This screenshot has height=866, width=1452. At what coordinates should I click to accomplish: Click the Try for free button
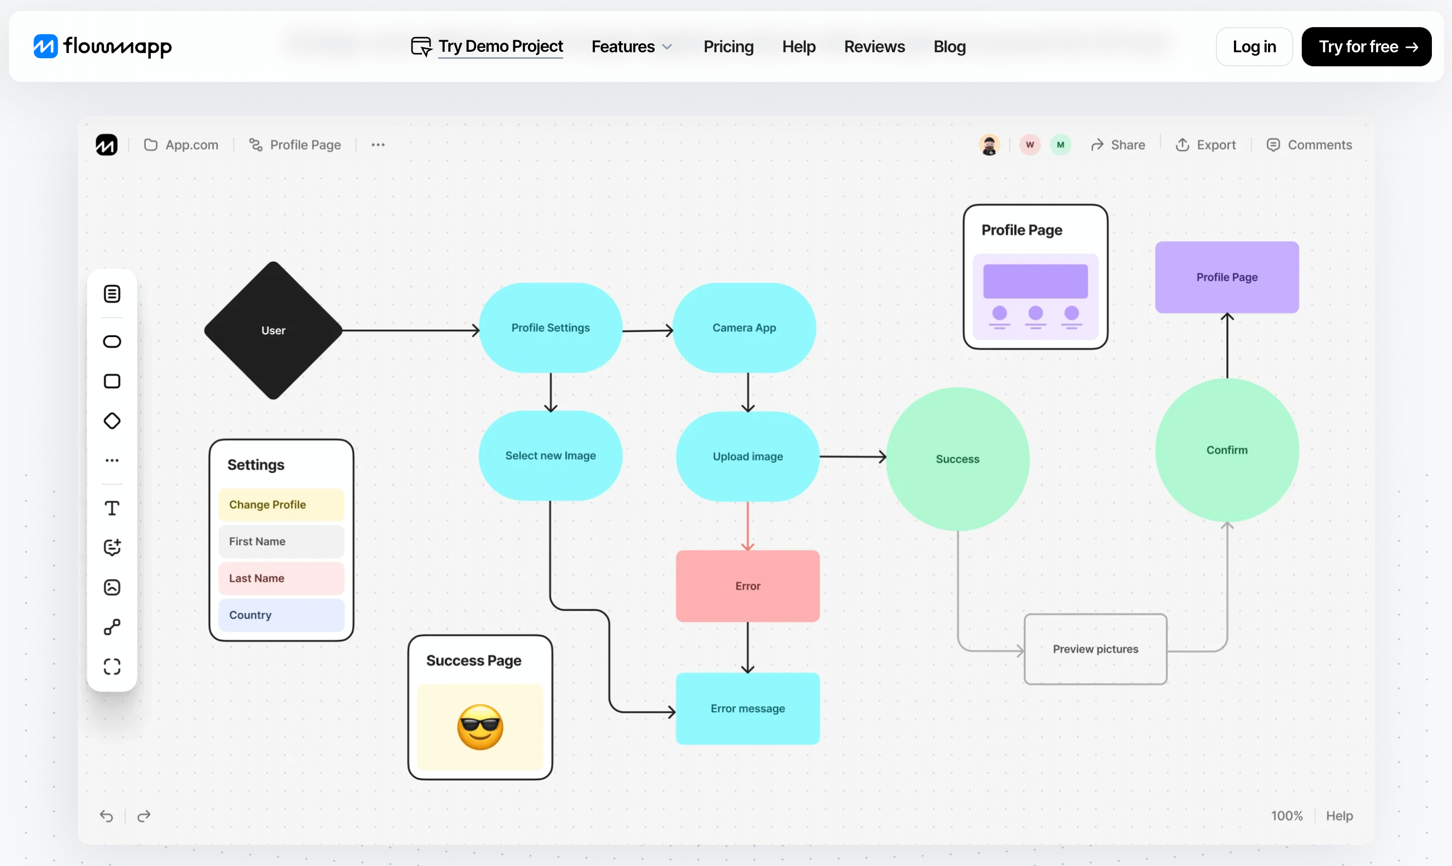point(1366,46)
